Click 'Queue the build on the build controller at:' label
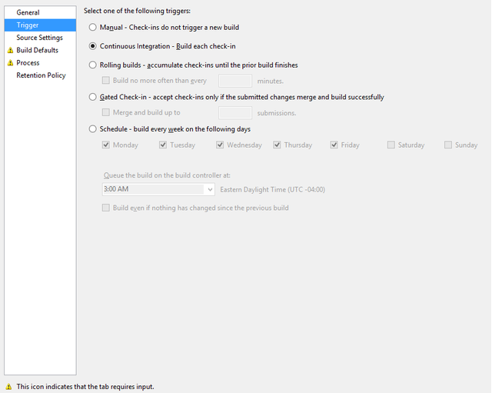492x393 pixels. (x=167, y=175)
